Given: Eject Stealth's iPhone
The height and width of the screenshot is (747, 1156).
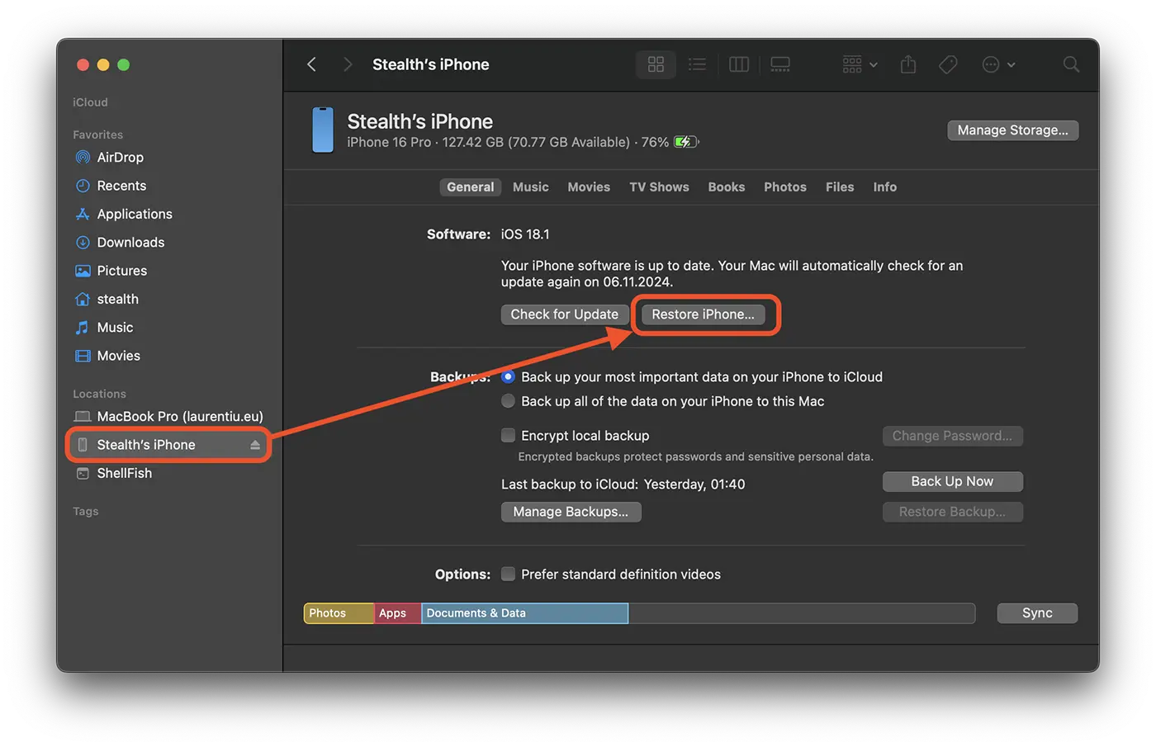Looking at the screenshot, I should (x=255, y=445).
